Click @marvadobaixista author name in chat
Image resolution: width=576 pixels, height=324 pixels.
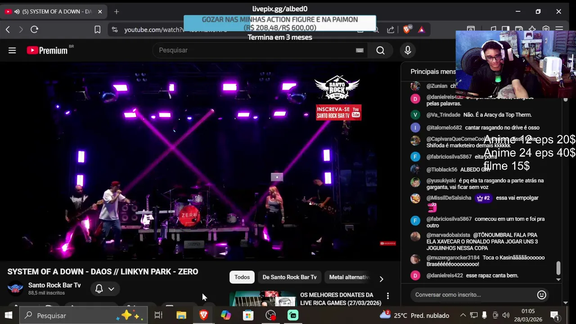448,235
